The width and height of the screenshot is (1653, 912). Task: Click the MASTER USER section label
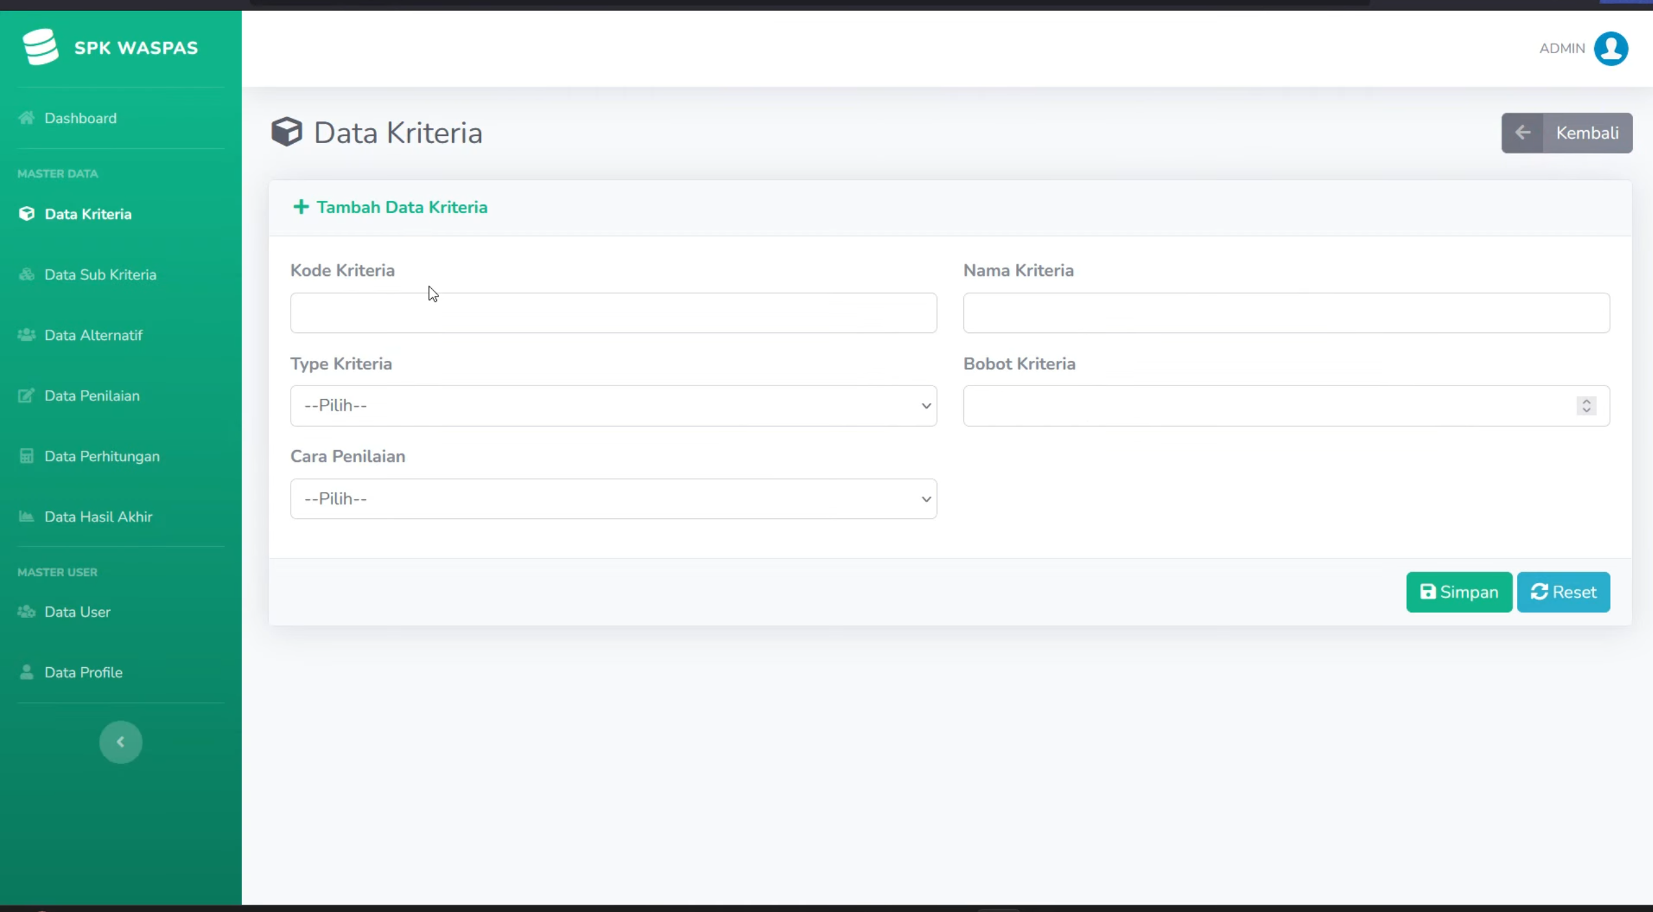tap(57, 572)
